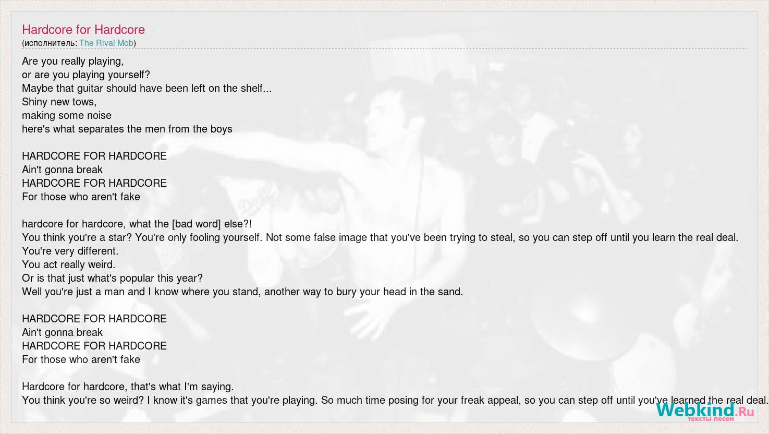Click first 'For those who aren't fake' line

pos(81,197)
